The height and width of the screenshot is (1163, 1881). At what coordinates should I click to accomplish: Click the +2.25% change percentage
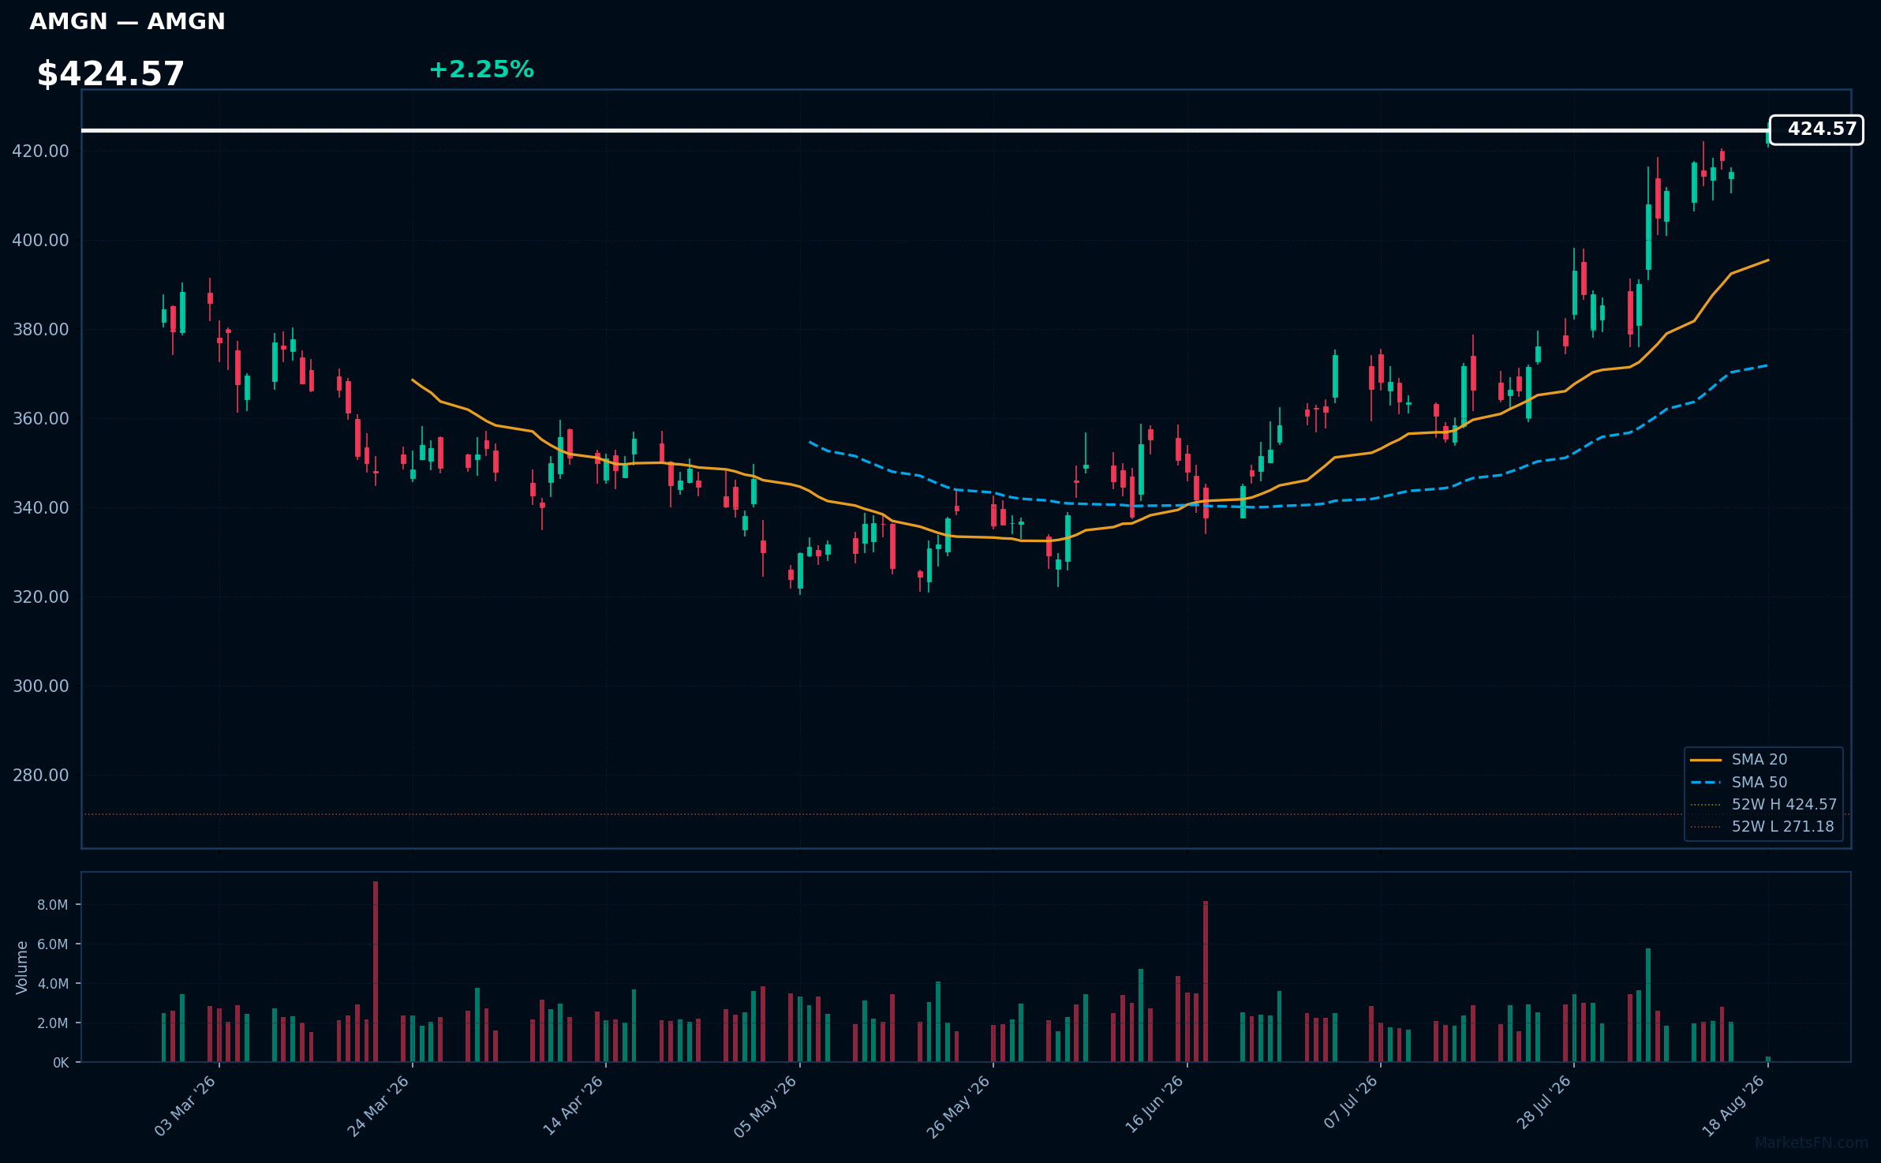click(x=481, y=69)
